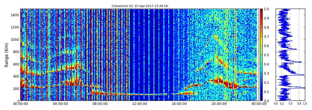Image resolution: width=312 pixels, height=110 pixels.
Task: Click the dark red top of the colorbar
Action: 261,10
